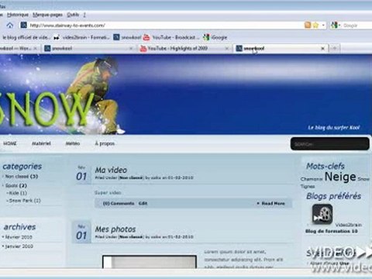Open the Google search engine selector
This screenshot has height=279, width=372.
coord(336,26)
